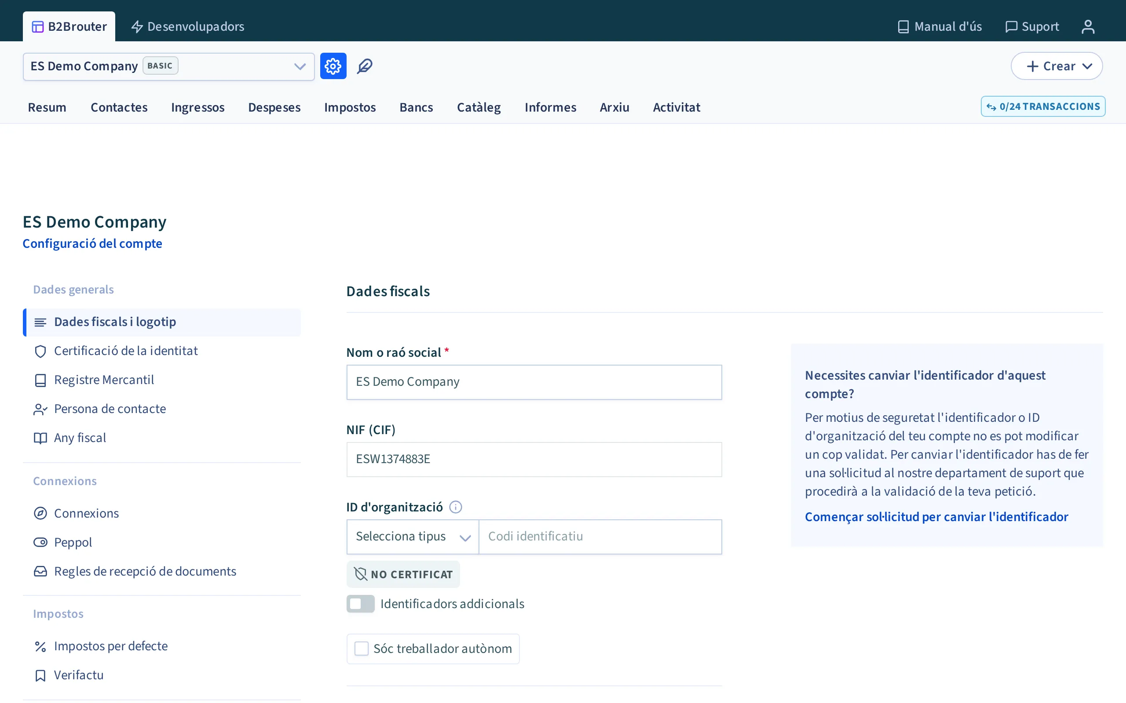Click the 0/24 TRANSACCIONS badge
Screen dimensions: 1126x703
(1043, 106)
